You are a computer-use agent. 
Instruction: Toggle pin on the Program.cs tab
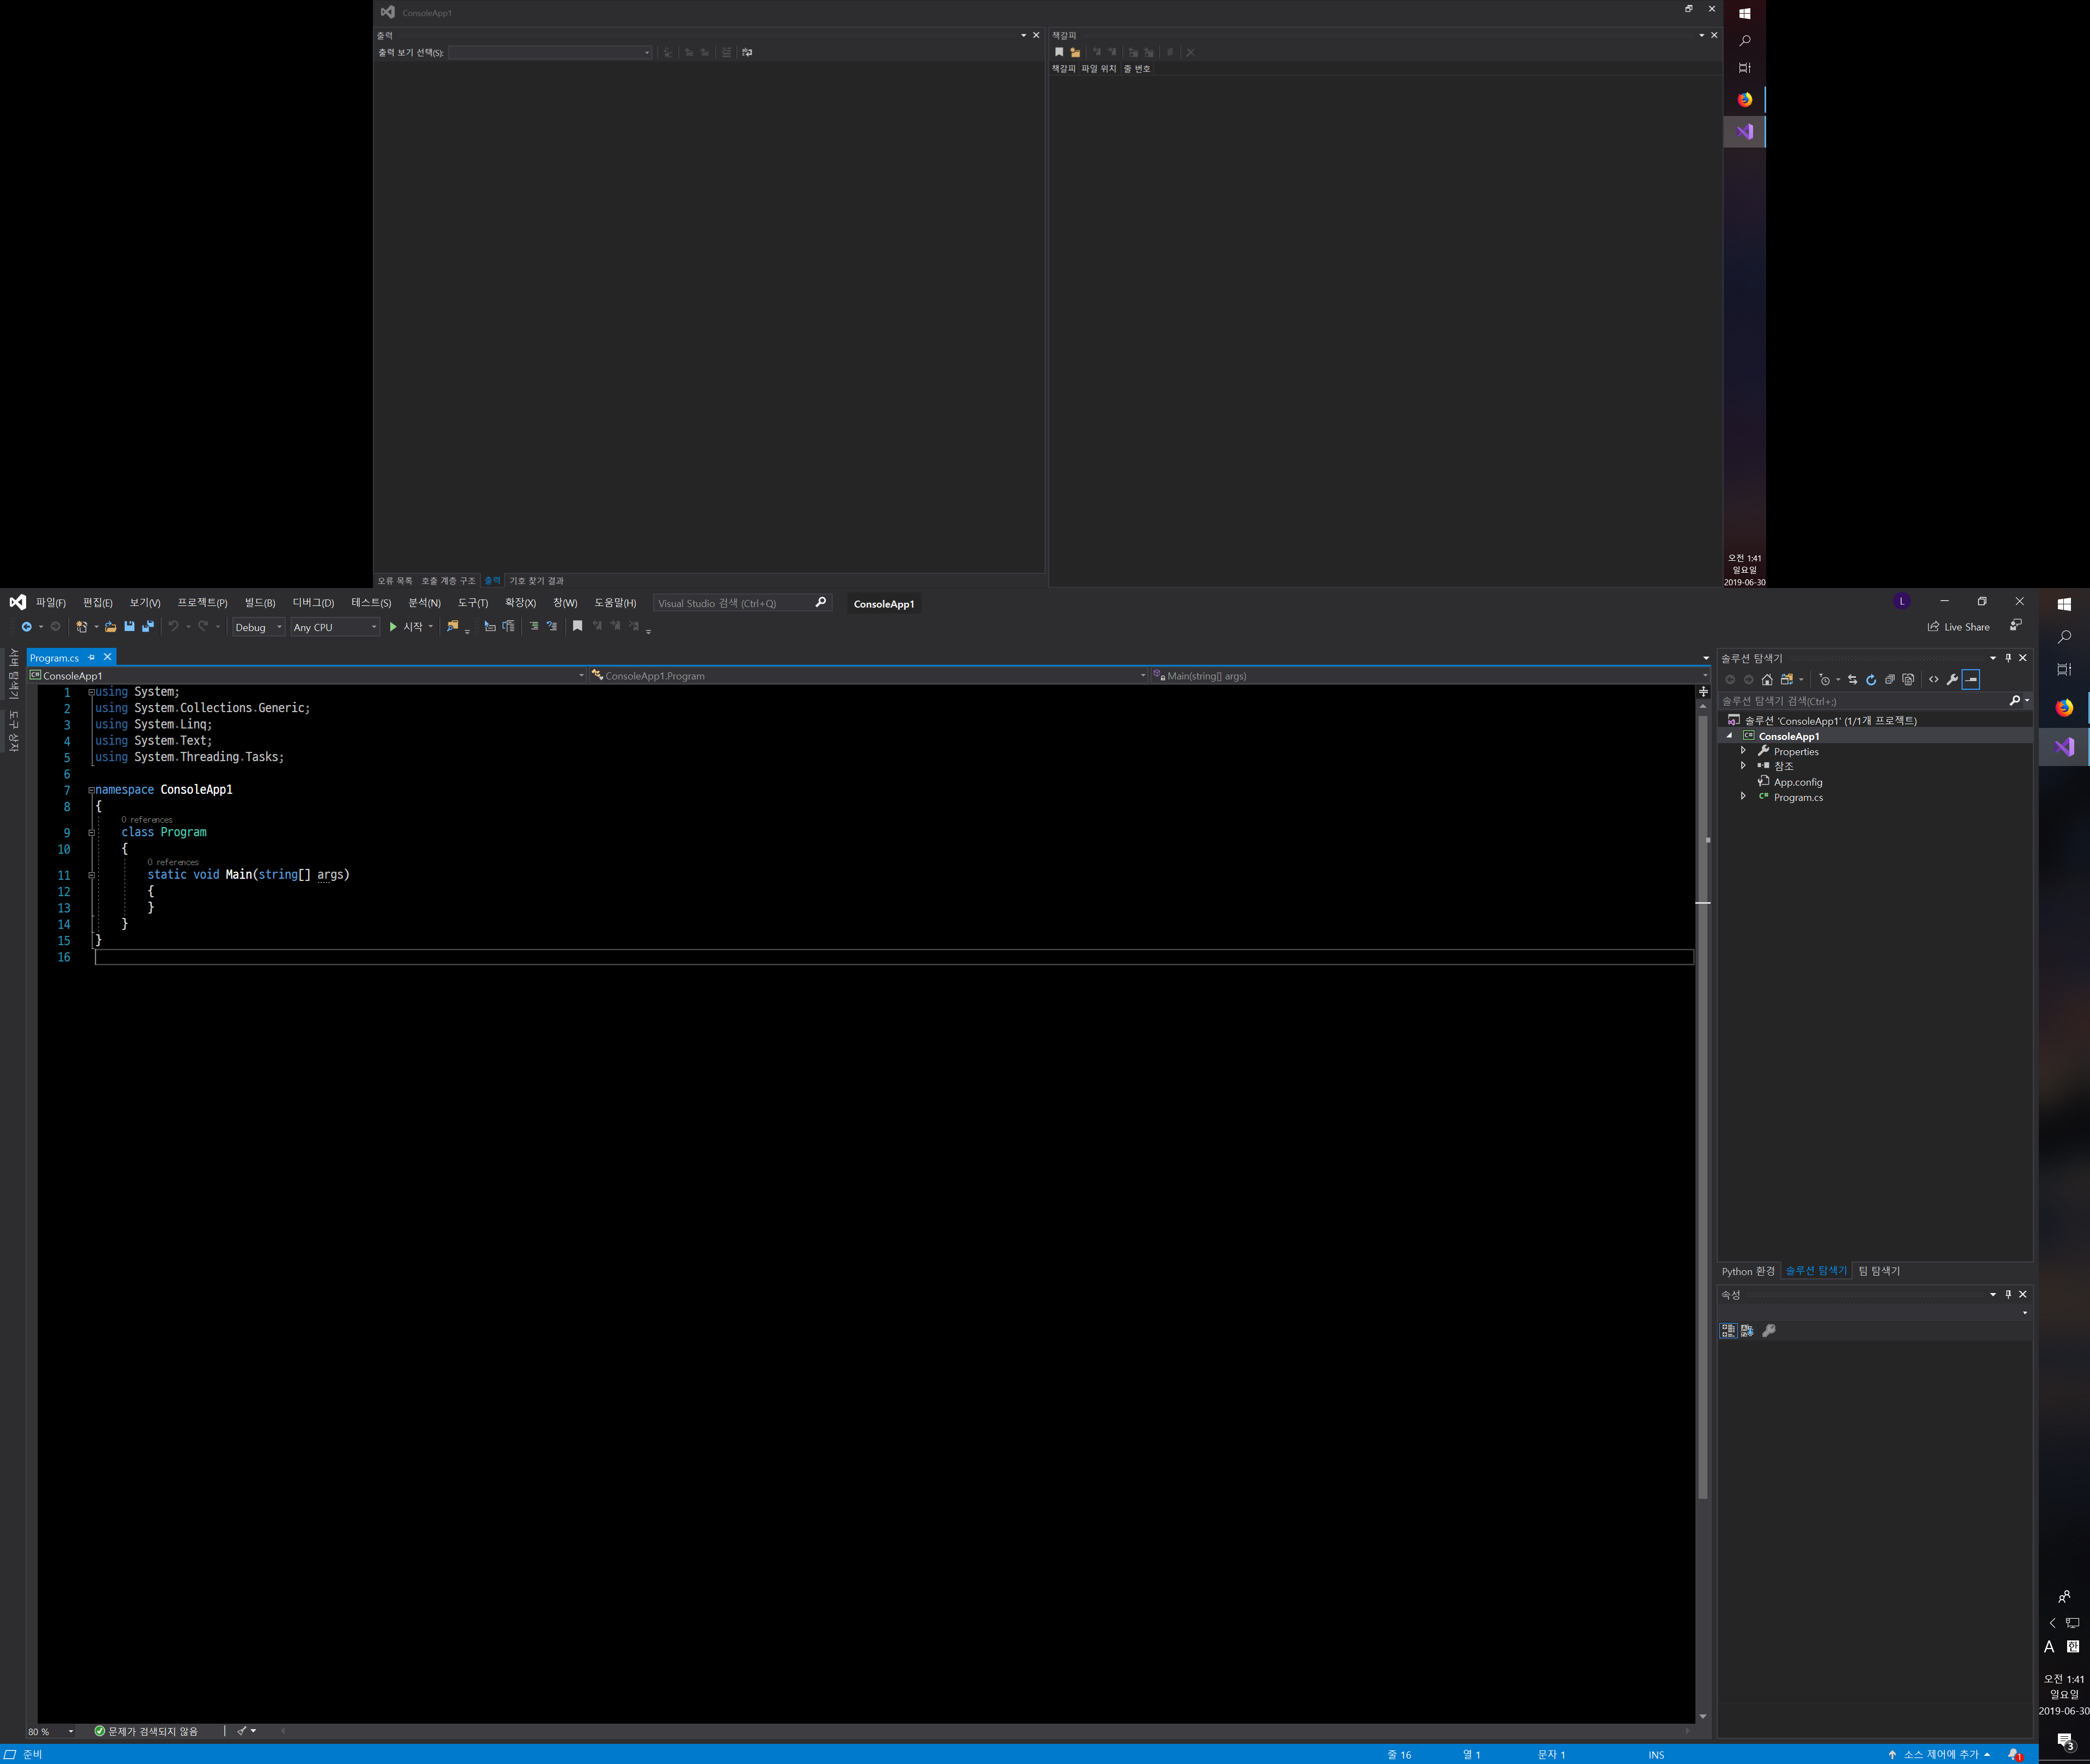91,657
